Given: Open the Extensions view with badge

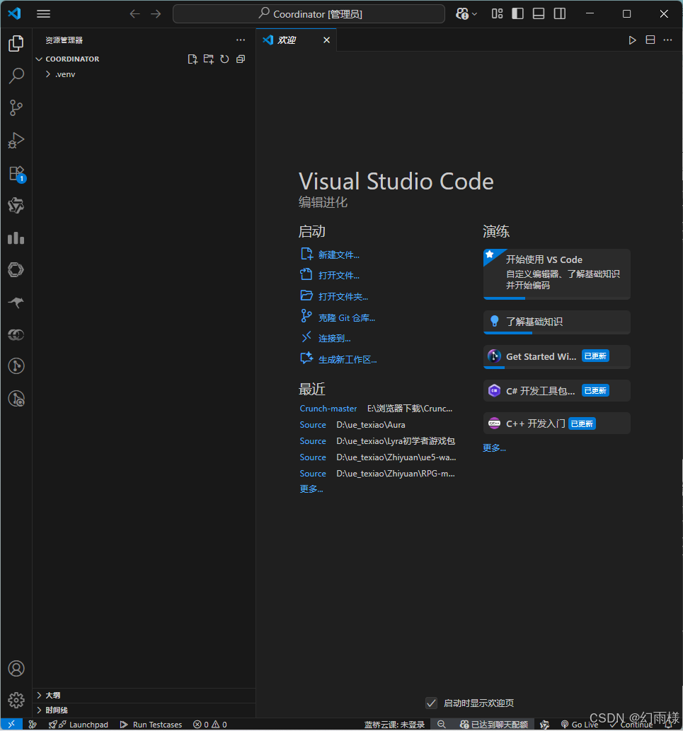Looking at the screenshot, I should click(x=16, y=173).
